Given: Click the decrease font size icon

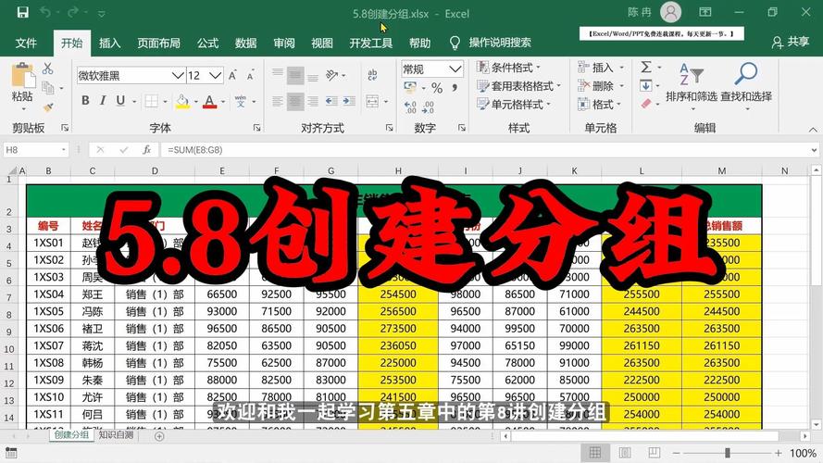Looking at the screenshot, I should point(250,76).
